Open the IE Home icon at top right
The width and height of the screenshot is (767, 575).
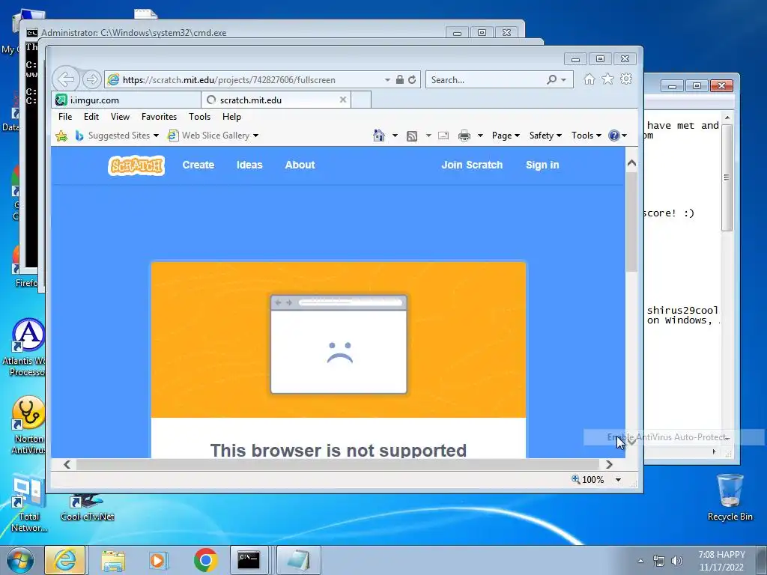589,79
